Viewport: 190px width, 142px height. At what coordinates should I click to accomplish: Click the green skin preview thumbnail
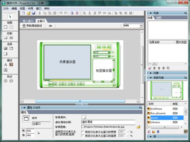point(167,91)
